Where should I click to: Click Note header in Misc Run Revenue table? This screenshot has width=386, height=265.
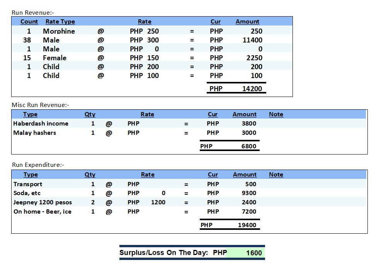(276, 114)
